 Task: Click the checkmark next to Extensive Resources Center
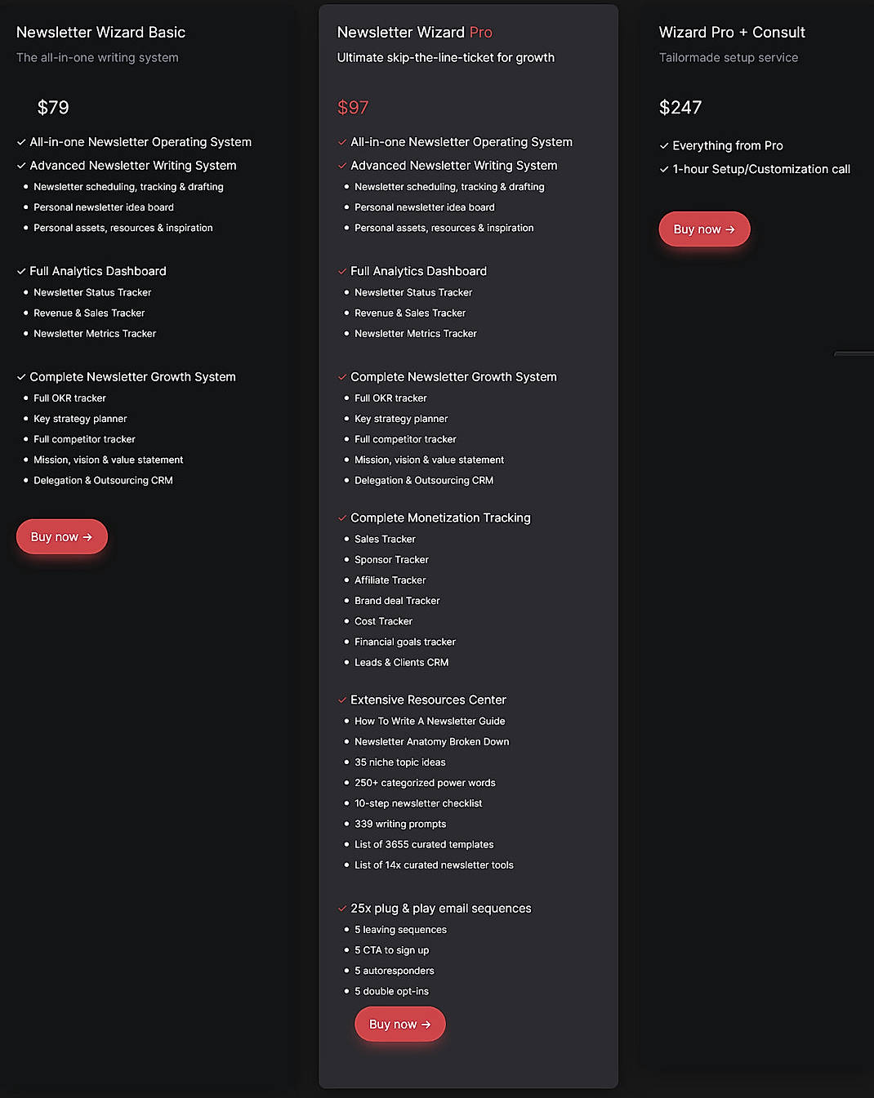pyautogui.click(x=341, y=700)
